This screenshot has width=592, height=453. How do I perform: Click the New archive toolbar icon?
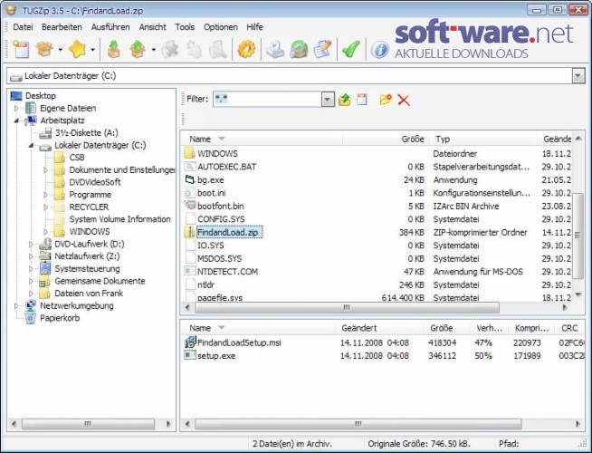pos(21,49)
